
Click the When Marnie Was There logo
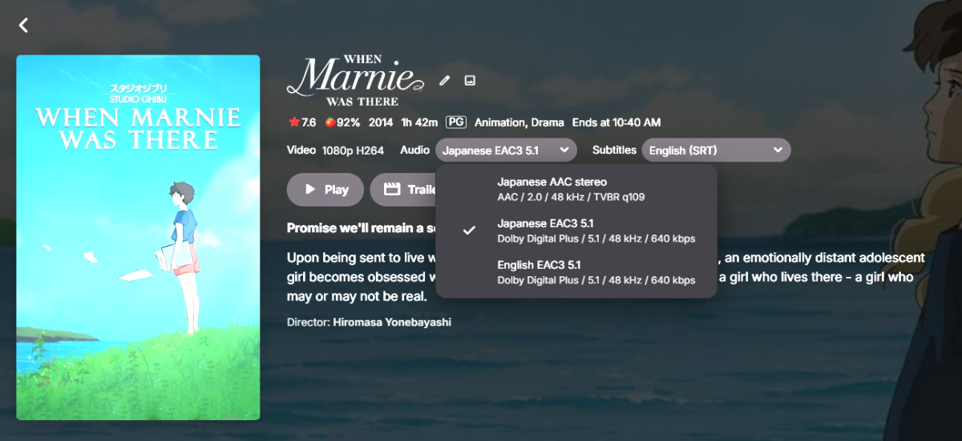point(354,80)
